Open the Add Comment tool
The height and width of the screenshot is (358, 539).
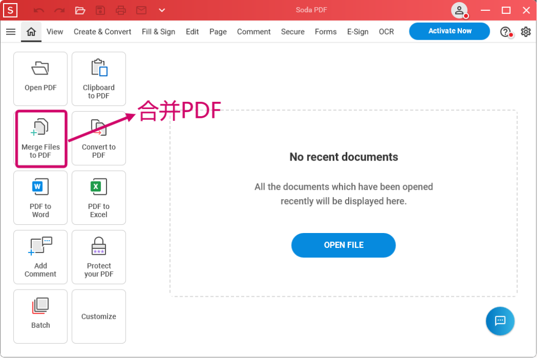[x=41, y=257]
